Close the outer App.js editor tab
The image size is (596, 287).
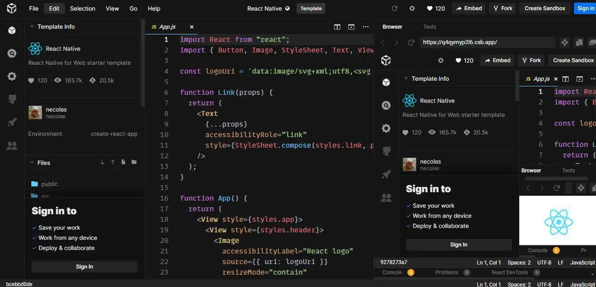point(191,27)
